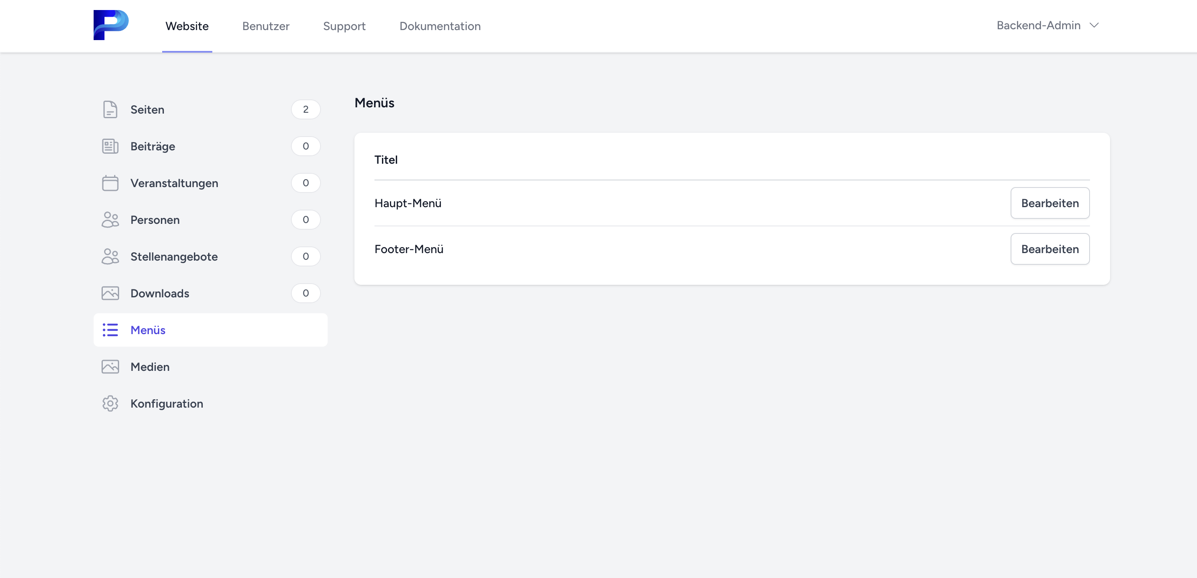Click the Downloads image icon

(x=110, y=293)
